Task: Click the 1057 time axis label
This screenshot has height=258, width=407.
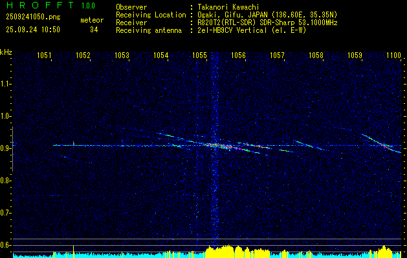Action: tap(277, 55)
